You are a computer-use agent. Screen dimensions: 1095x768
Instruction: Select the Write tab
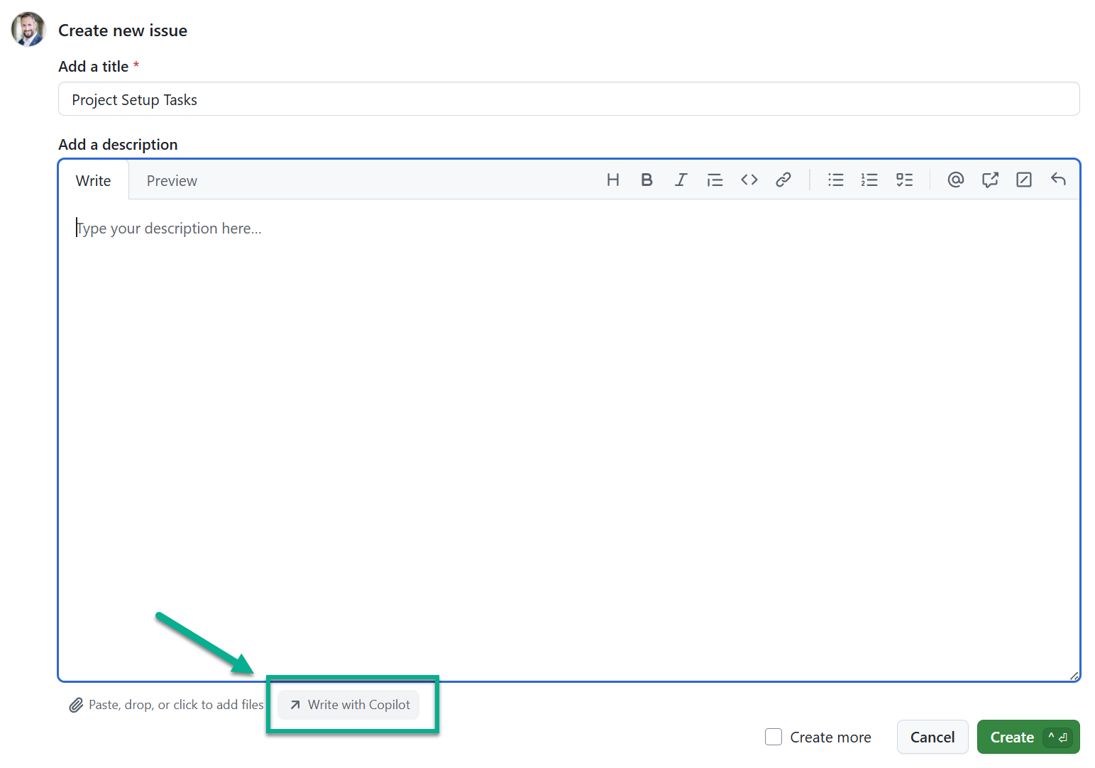93,180
